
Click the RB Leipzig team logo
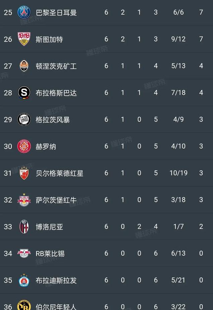(24, 253)
